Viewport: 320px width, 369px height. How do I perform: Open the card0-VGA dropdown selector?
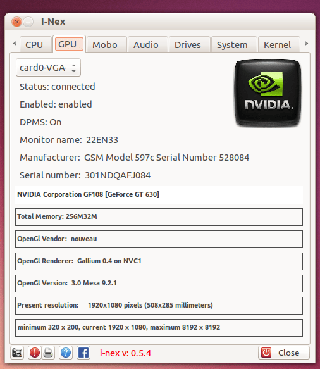(48, 68)
